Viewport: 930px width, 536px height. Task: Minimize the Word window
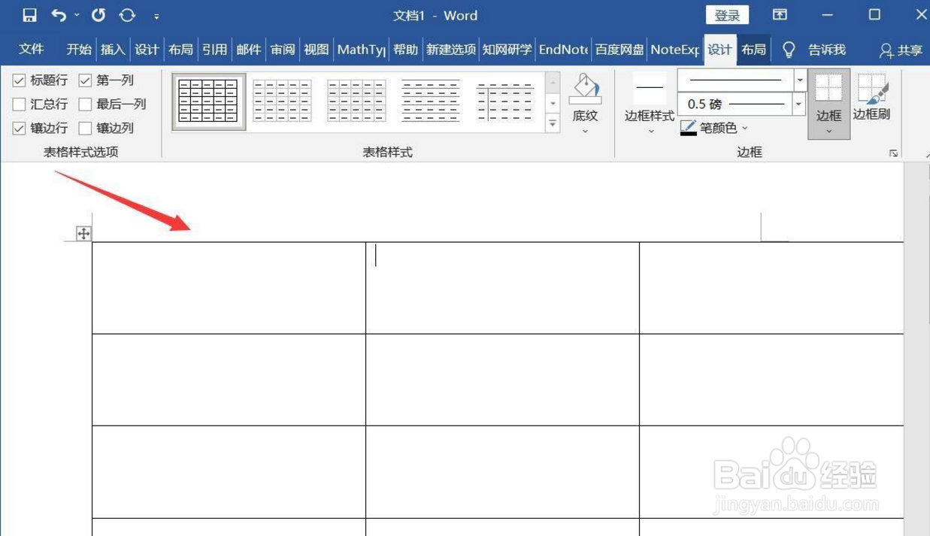[x=828, y=15]
